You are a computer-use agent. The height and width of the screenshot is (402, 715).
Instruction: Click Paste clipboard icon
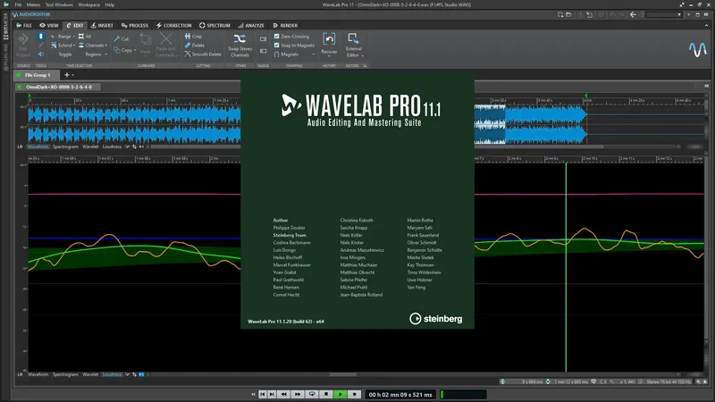tap(146, 40)
